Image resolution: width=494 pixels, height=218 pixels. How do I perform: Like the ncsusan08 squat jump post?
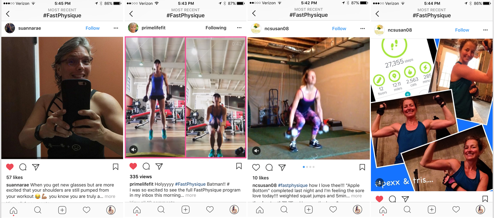(256, 168)
